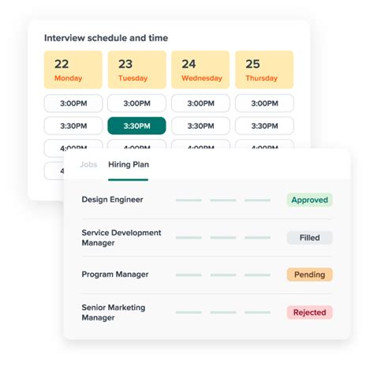The width and height of the screenshot is (374, 374).
Task: Pick the 25 Thursday date card
Action: point(264,69)
